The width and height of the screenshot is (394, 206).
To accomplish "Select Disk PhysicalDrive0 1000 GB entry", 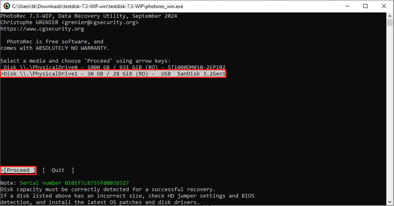I will click(x=114, y=67).
